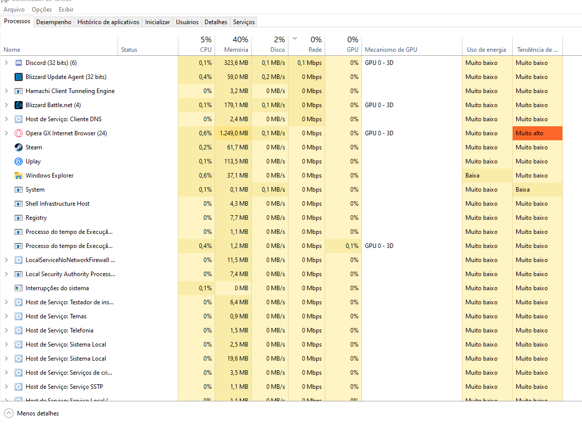Click the "0,1 Mbps" network cell
582x425 pixels.
point(307,63)
